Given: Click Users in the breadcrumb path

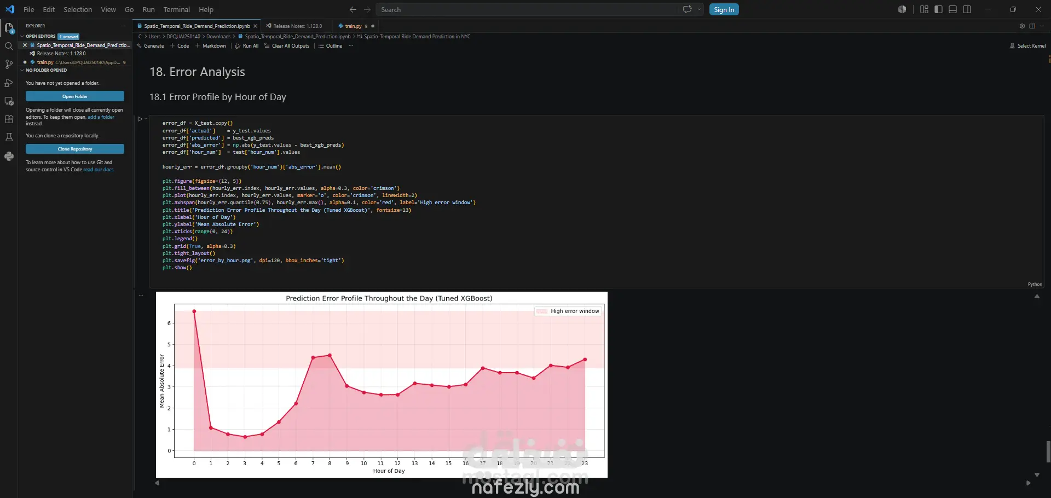Looking at the screenshot, I should [x=154, y=37].
